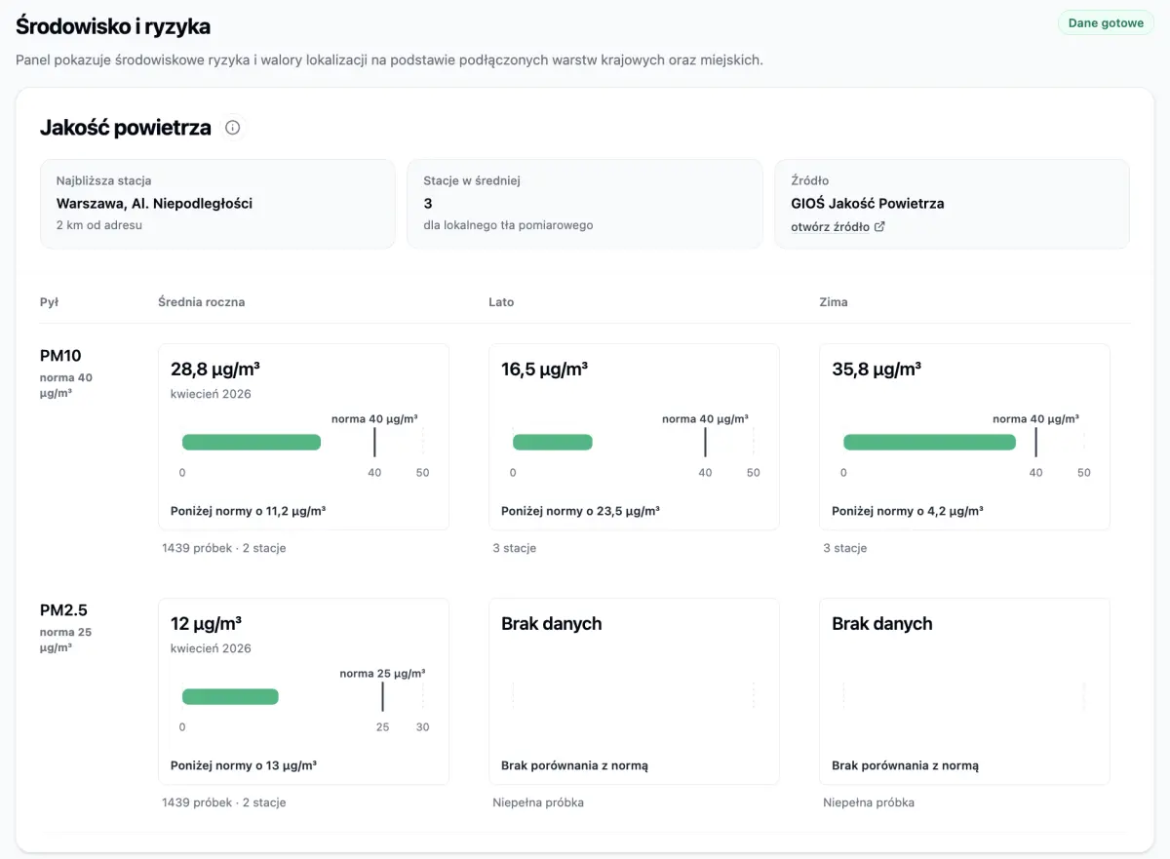This screenshot has width=1170, height=859.
Task: Click the PM2.5 row label
Action: 63,610
